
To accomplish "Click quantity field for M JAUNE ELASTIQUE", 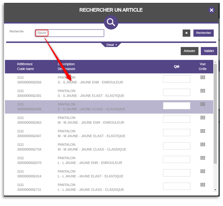I will pos(176,132).
